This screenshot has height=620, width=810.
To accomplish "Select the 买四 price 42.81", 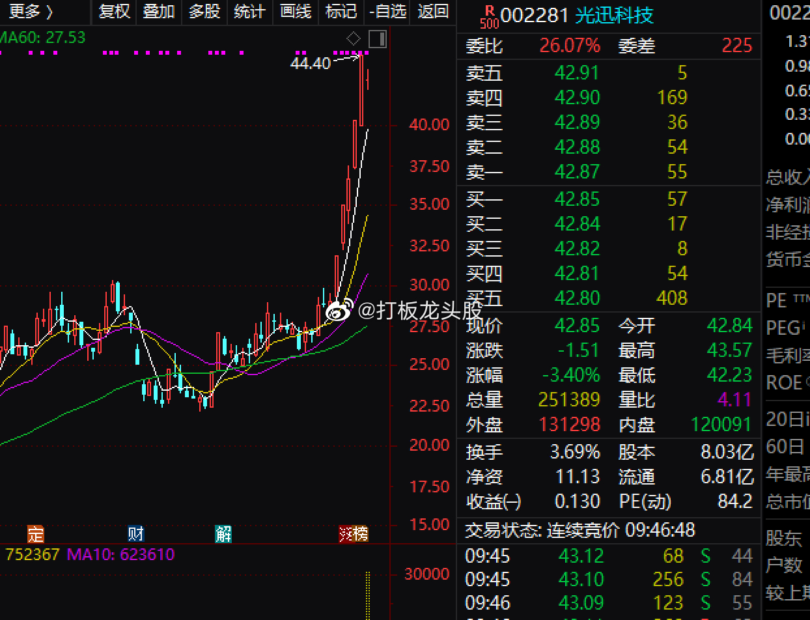I will click(x=577, y=274).
